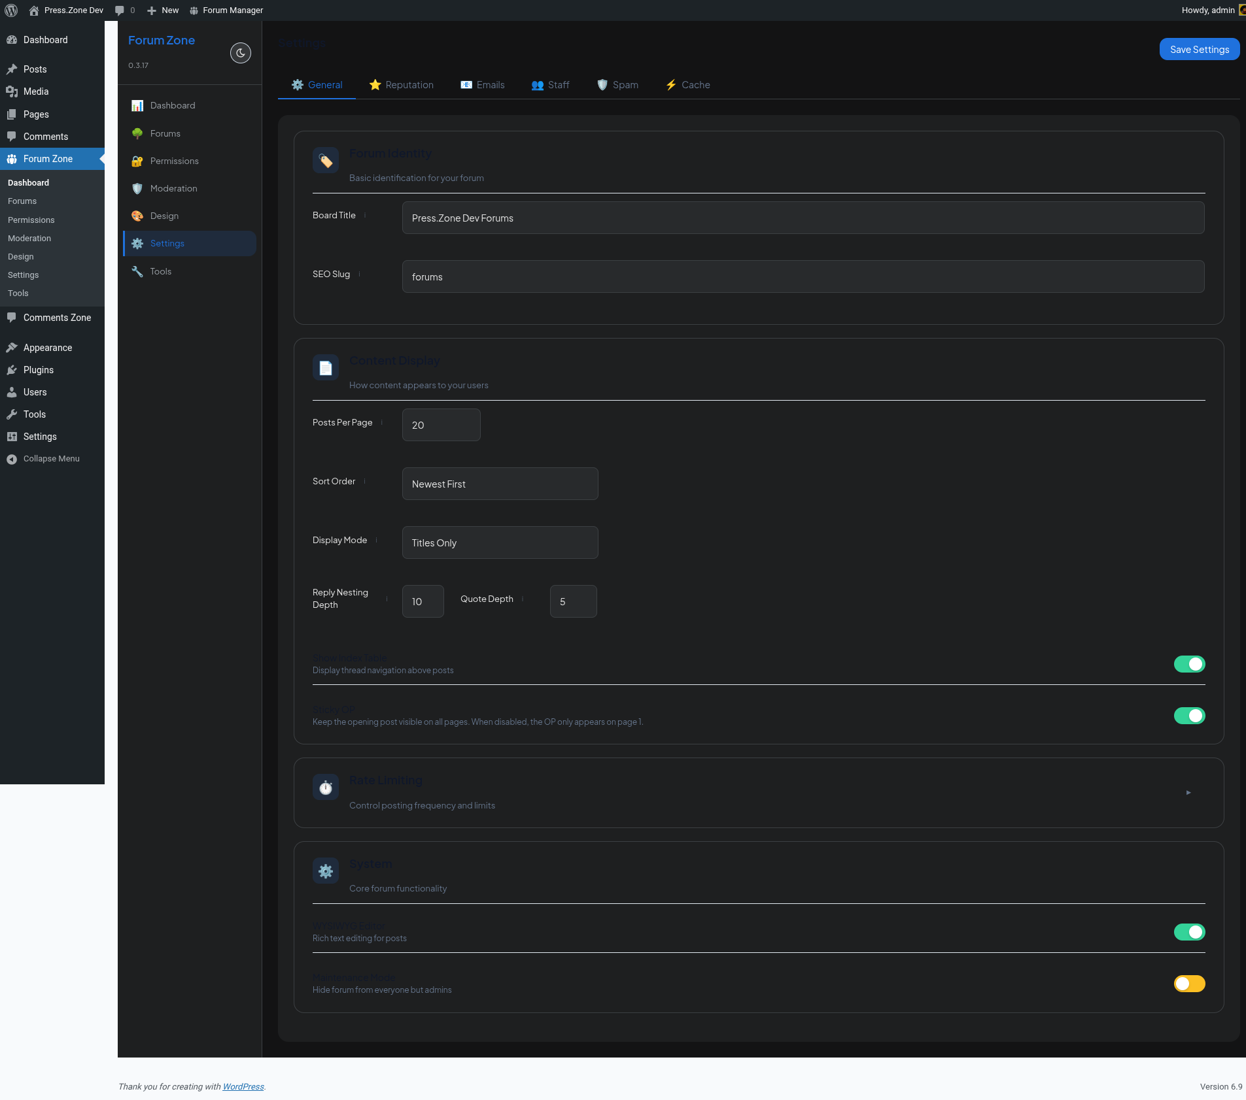Click the Content Display document icon
Screen dimensions: 1246x1100
click(x=326, y=367)
